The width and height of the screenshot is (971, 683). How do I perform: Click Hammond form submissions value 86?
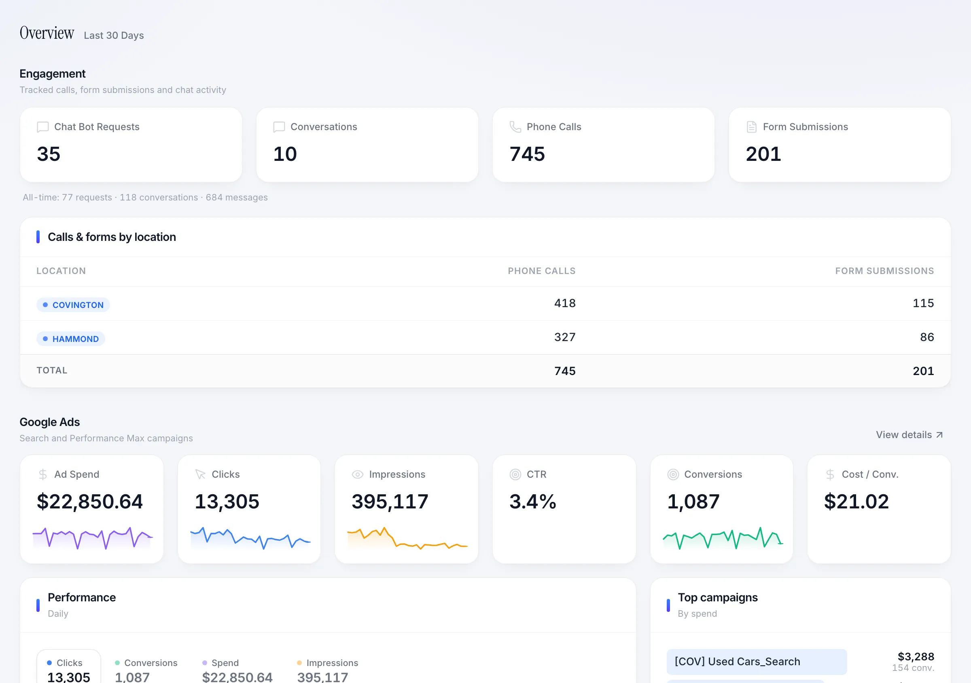click(x=927, y=337)
